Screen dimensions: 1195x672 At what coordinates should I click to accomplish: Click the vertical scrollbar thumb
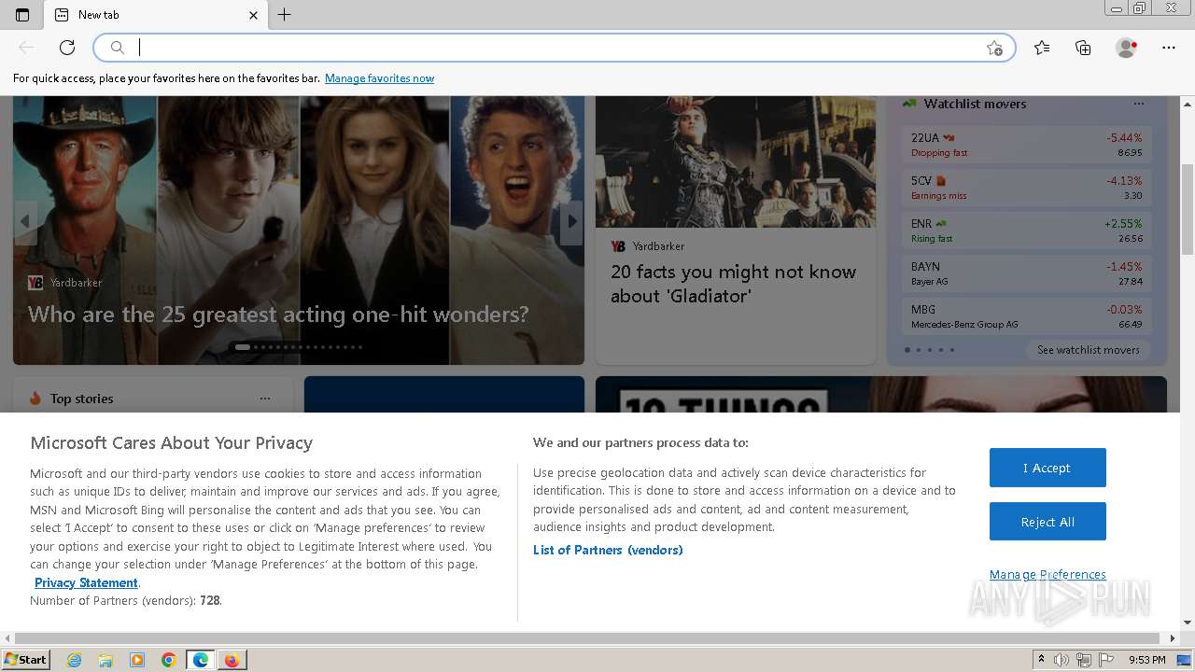point(1188,209)
